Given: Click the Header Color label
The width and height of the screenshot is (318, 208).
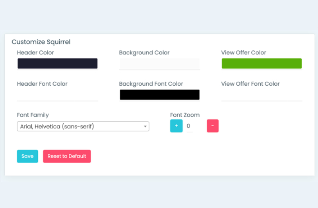Looking at the screenshot, I should (35, 53).
